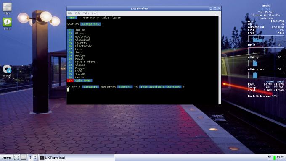Click the clock in system tray
The image size is (286, 161).
281,157
